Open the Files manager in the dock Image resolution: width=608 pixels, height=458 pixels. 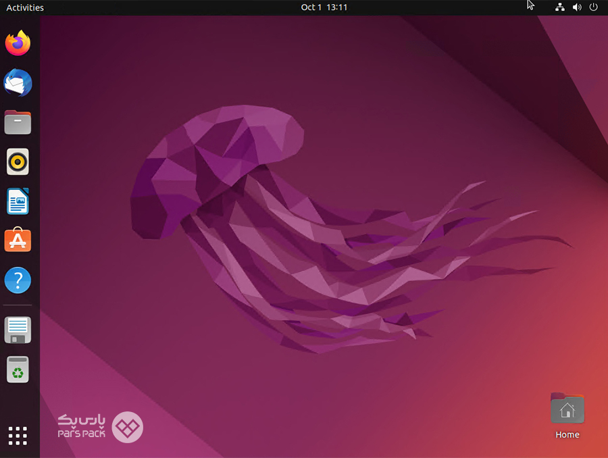coord(18,122)
